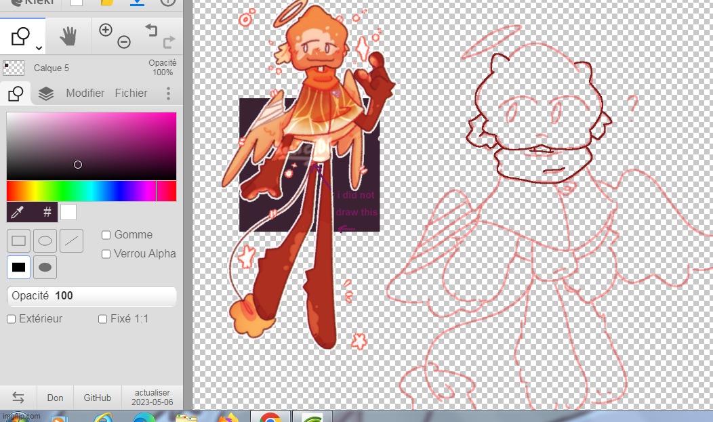Click the Don button
Image resolution: width=713 pixels, height=422 pixels.
pos(55,398)
